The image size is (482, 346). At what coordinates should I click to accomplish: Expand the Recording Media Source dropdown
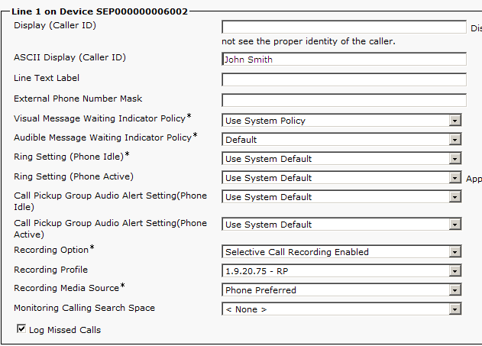click(x=455, y=290)
